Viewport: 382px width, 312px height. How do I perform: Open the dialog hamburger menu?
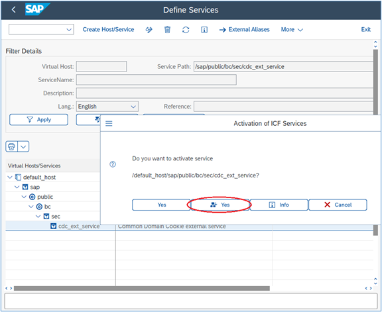tap(109, 124)
